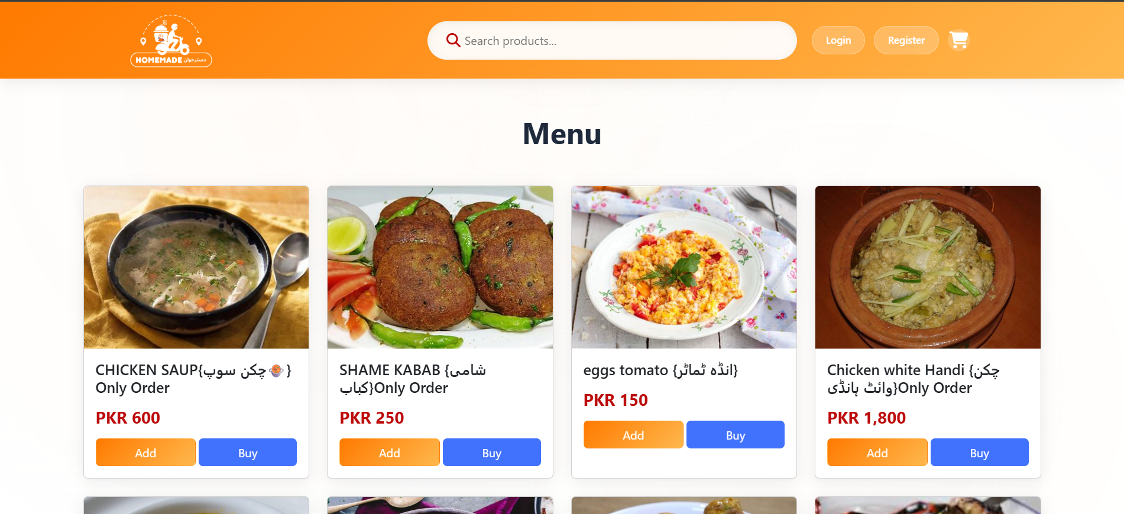The width and height of the screenshot is (1124, 514).
Task: Open the chicken soup bowl photo
Action: (196, 267)
